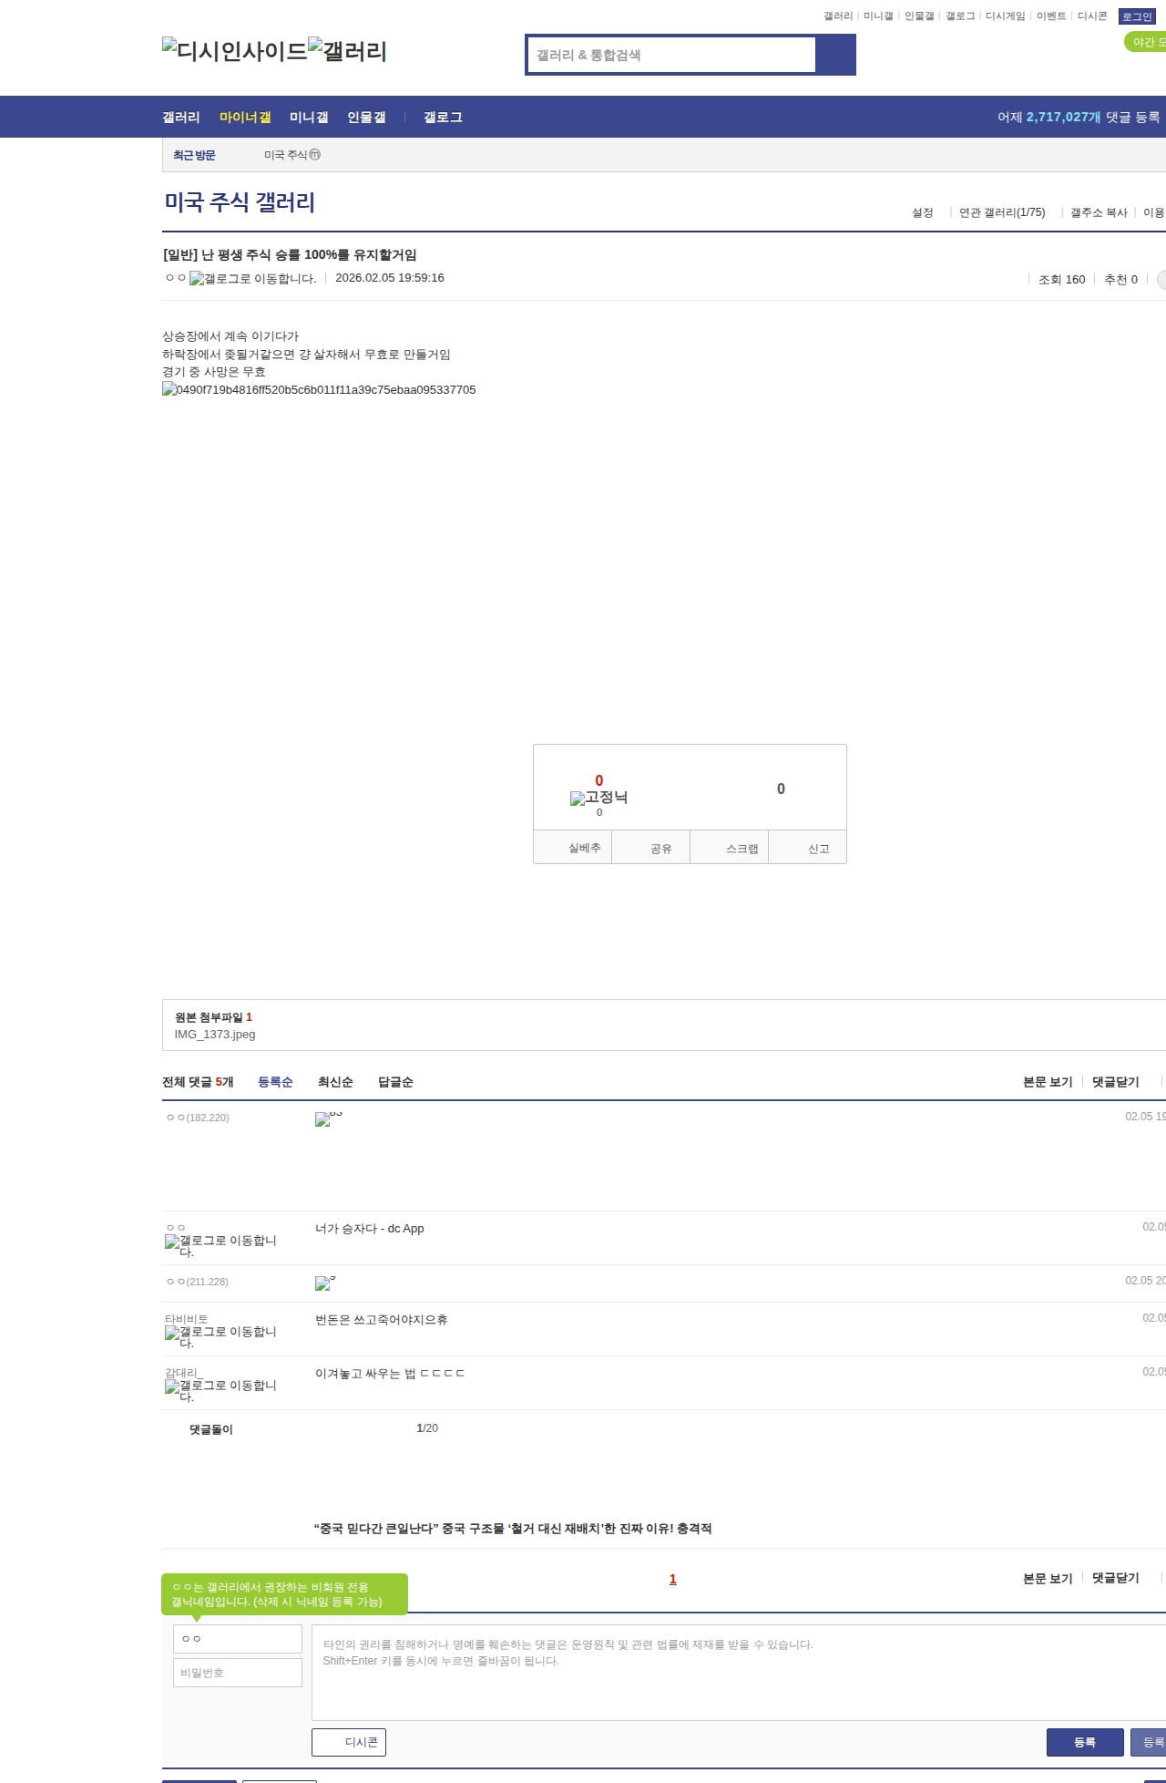Click the 스크랩 button under the vote box
The width and height of the screenshot is (1166, 1783).
742,849
